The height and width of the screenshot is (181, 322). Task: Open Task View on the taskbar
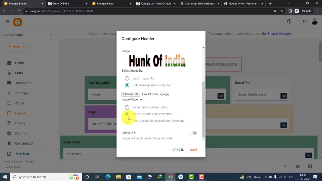[x=97, y=177]
